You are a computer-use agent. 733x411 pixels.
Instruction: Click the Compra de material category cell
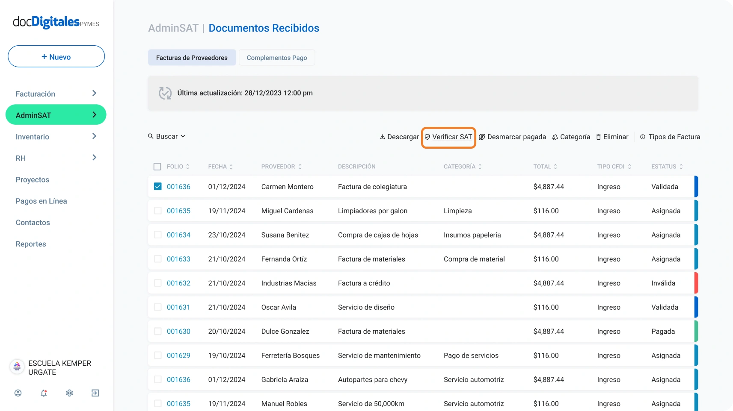point(474,259)
